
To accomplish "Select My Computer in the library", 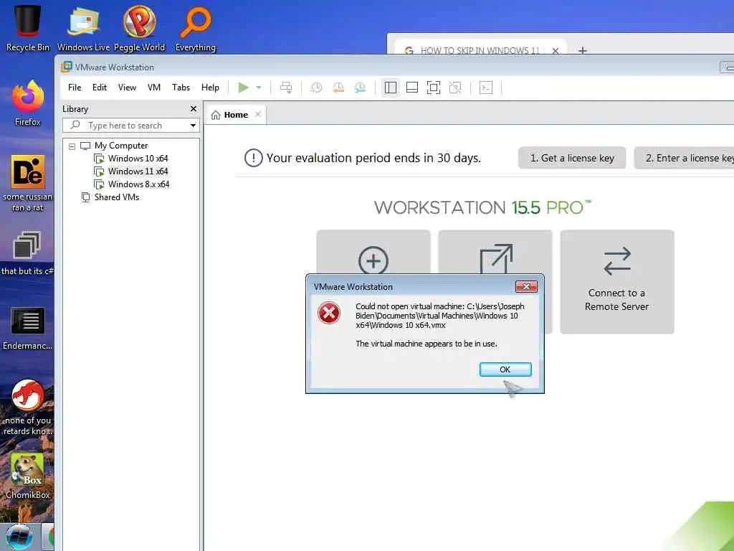I will 120,146.
